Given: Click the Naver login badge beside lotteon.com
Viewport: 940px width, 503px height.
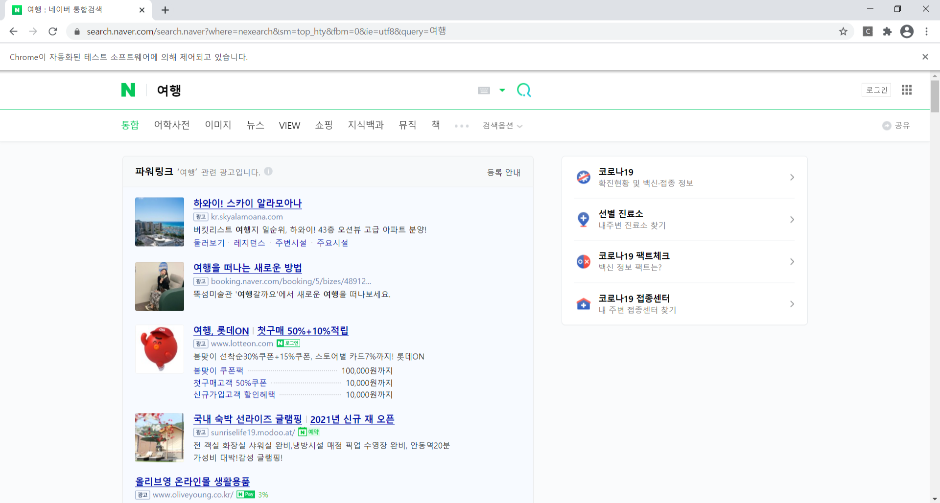Looking at the screenshot, I should (288, 343).
